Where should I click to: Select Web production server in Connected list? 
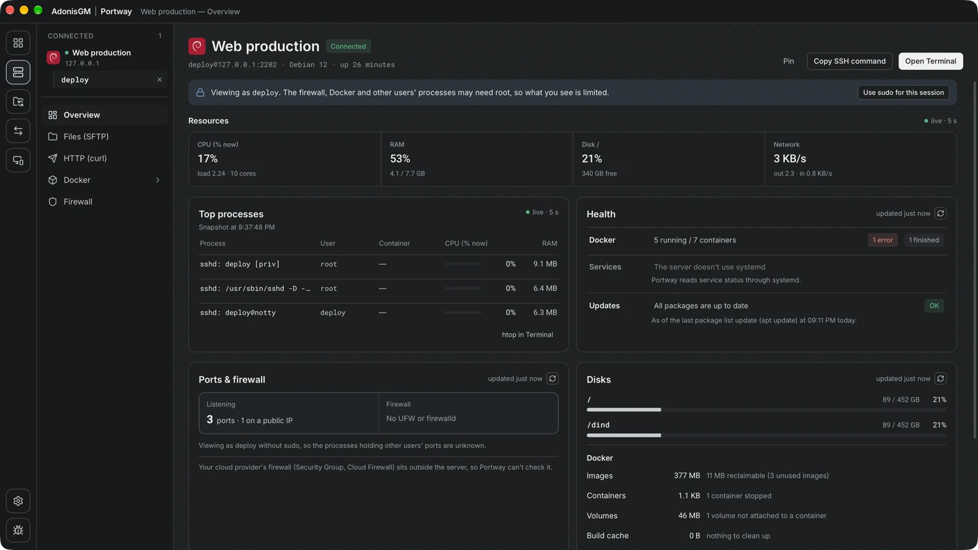click(x=105, y=57)
